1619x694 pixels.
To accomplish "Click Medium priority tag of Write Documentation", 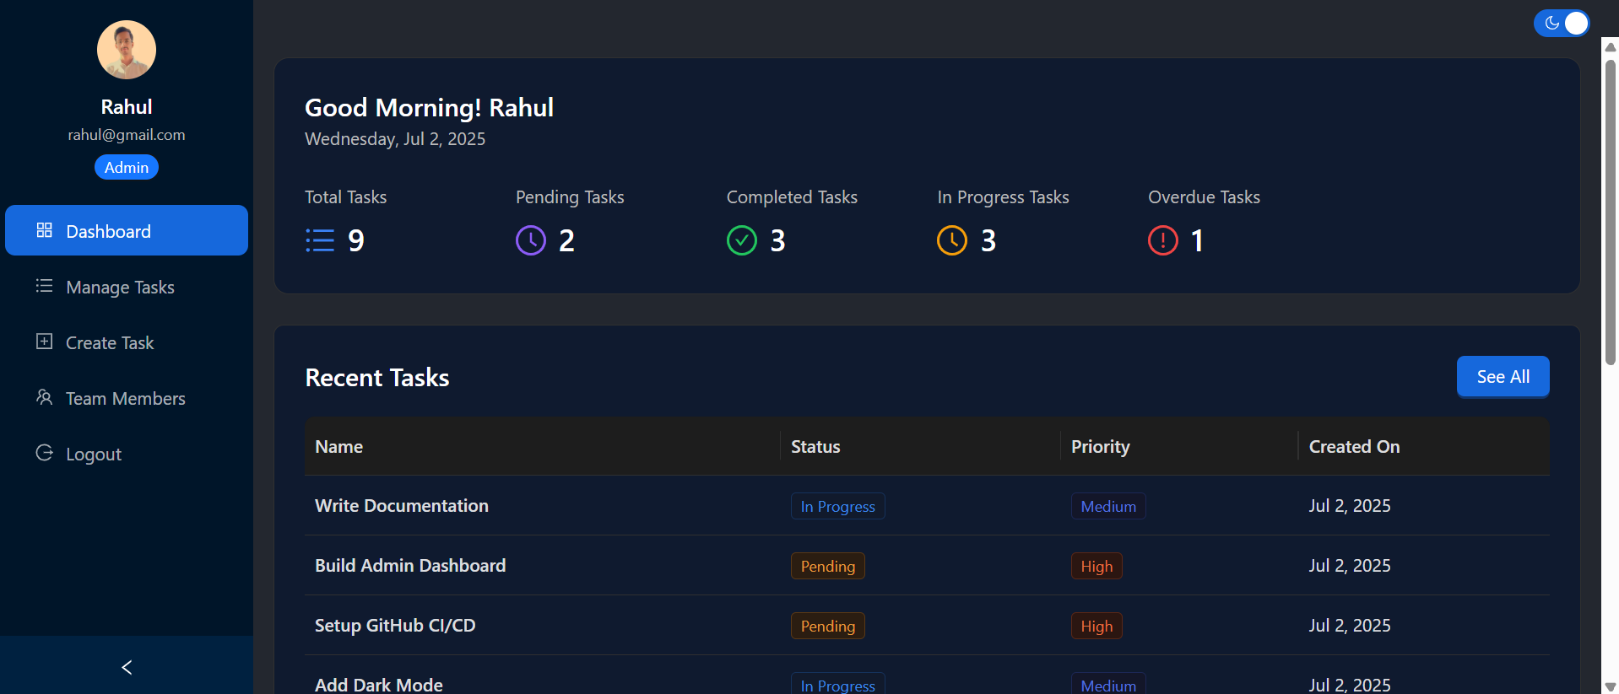I will [1108, 506].
